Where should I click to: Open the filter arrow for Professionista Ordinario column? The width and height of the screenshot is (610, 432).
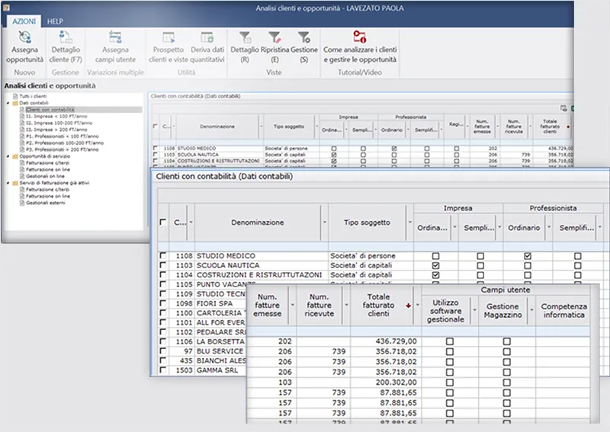click(549, 228)
